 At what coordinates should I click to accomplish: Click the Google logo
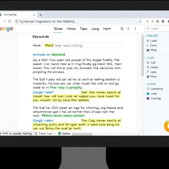(x=6, y=29)
